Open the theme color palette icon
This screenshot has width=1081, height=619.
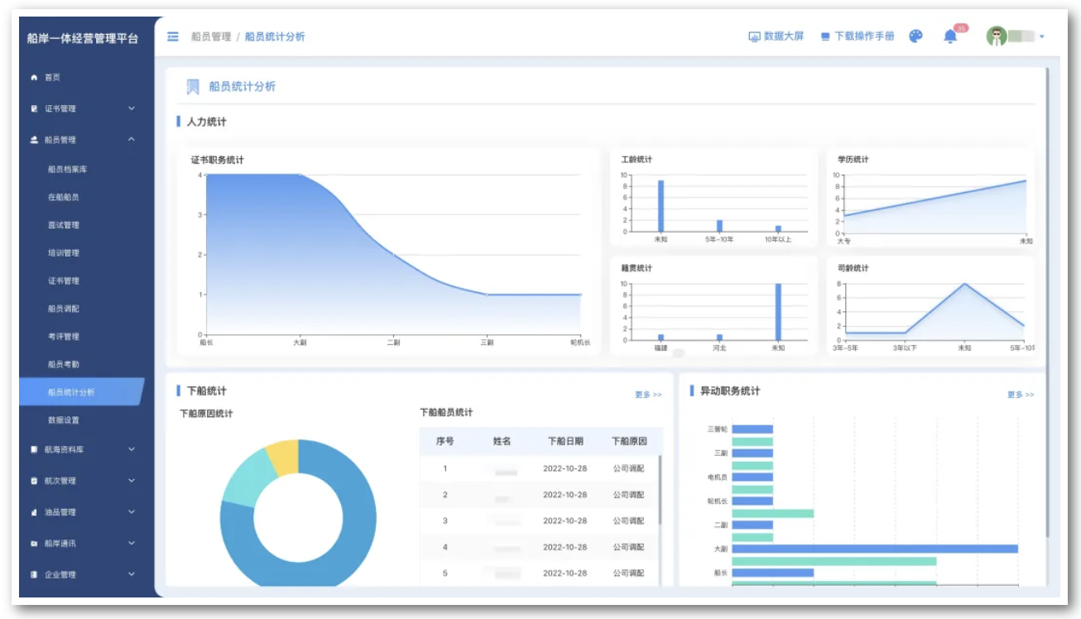(x=915, y=36)
